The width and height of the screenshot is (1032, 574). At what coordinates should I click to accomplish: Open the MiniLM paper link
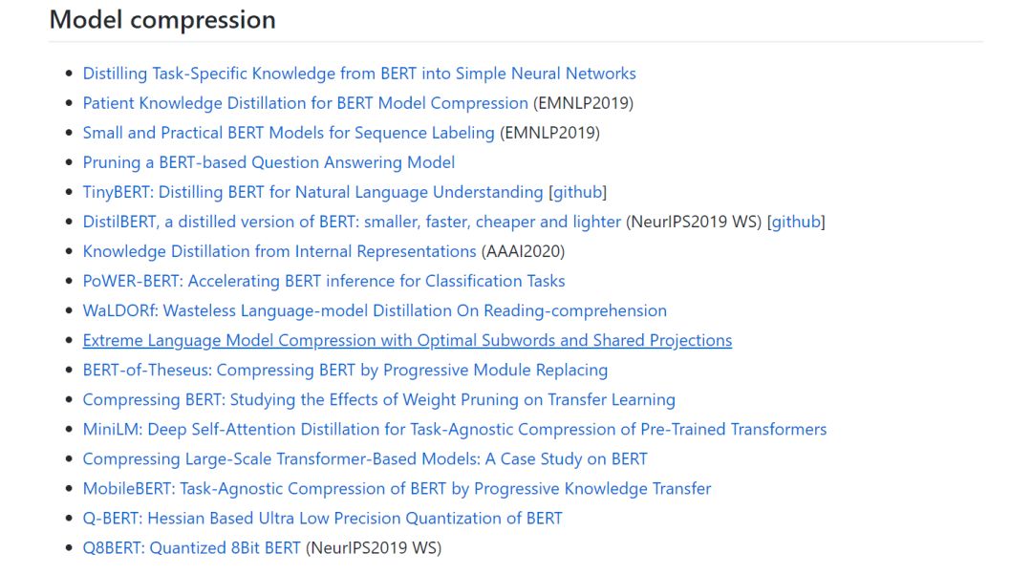(x=454, y=429)
